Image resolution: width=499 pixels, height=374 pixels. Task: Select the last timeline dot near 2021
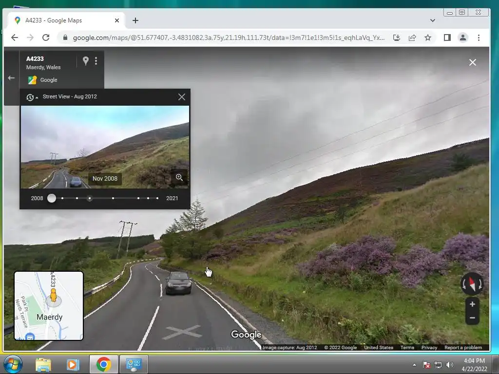tap(157, 198)
